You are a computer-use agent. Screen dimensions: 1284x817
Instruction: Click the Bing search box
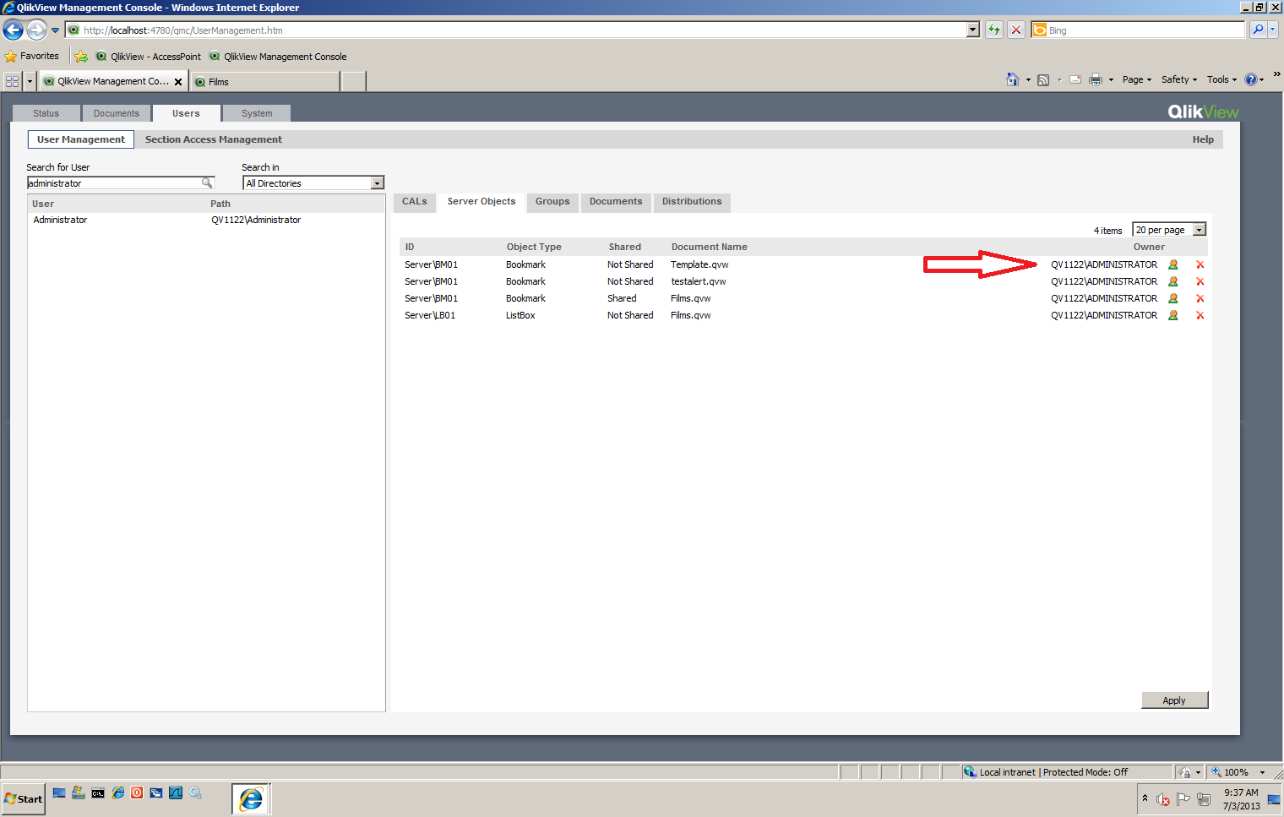pyautogui.click(x=1139, y=30)
